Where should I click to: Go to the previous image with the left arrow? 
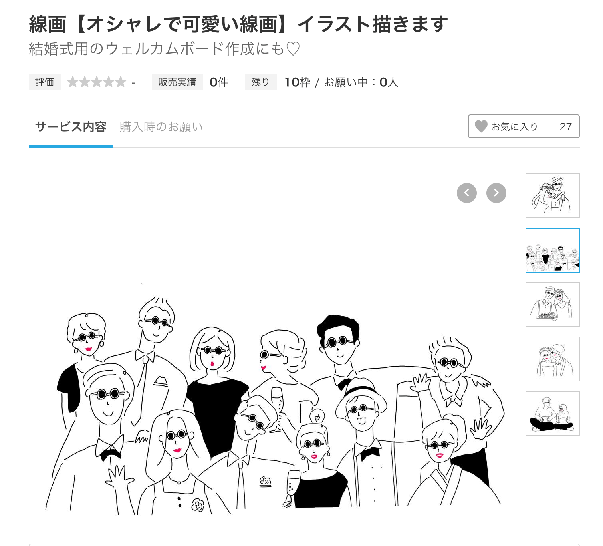pyautogui.click(x=466, y=193)
